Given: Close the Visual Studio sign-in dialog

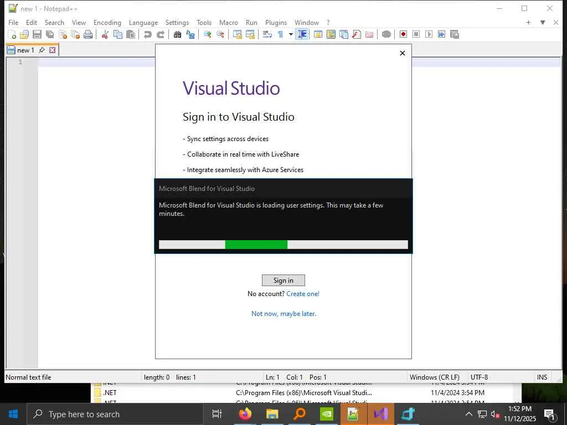Looking at the screenshot, I should [x=402, y=53].
